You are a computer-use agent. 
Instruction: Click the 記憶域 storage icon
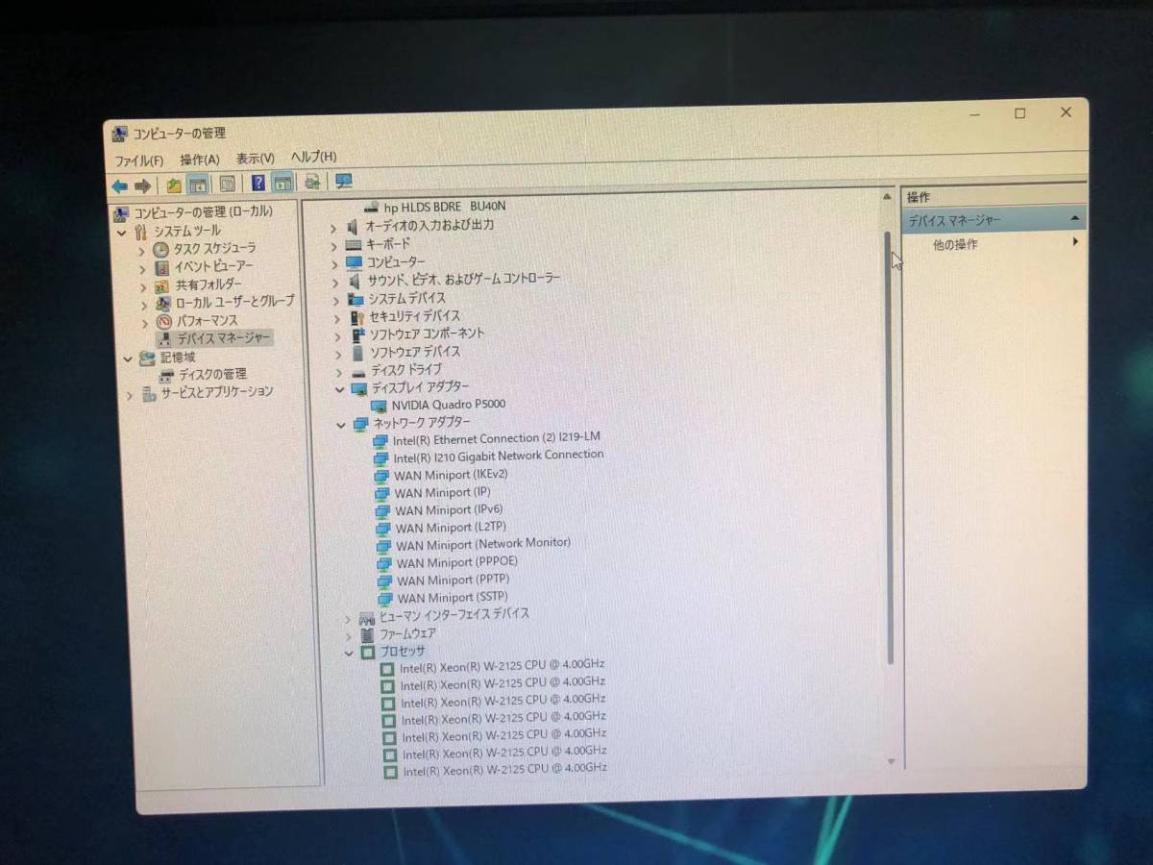click(x=147, y=358)
